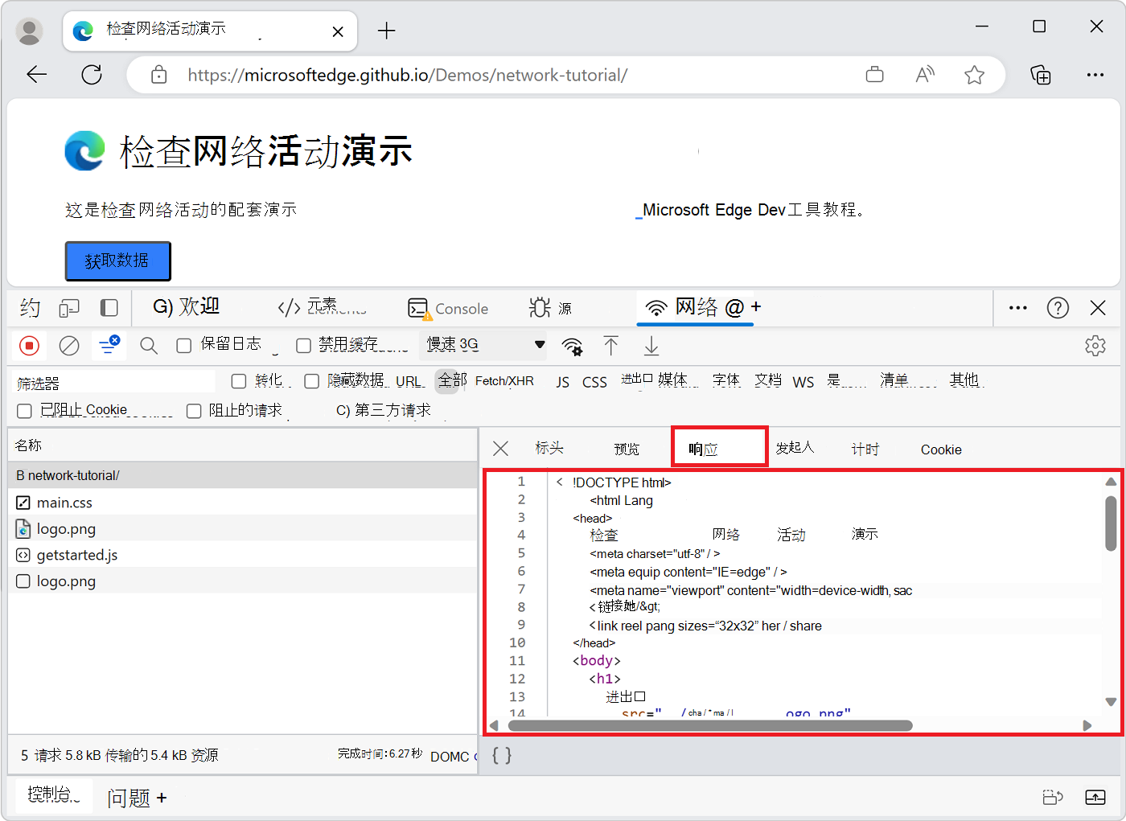
Task: Close DevTools with the X icon
Action: click(x=1098, y=308)
